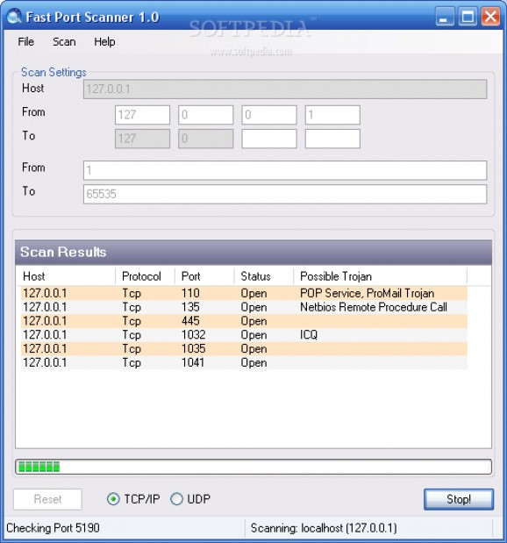Click the Fast Port Scanner title bar icon

[x=14, y=17]
